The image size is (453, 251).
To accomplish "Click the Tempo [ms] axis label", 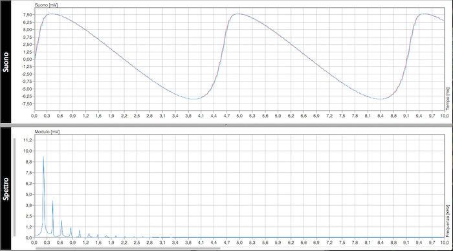I will [448, 98].
